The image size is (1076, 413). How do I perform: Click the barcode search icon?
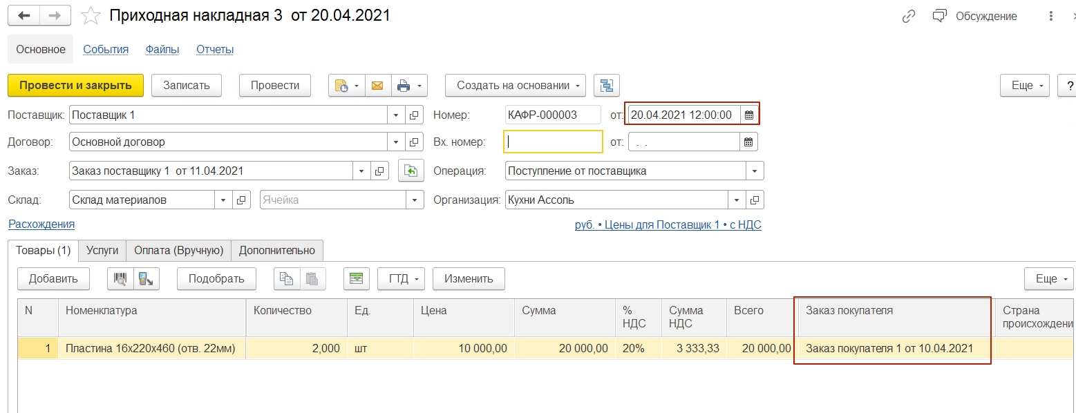click(120, 279)
